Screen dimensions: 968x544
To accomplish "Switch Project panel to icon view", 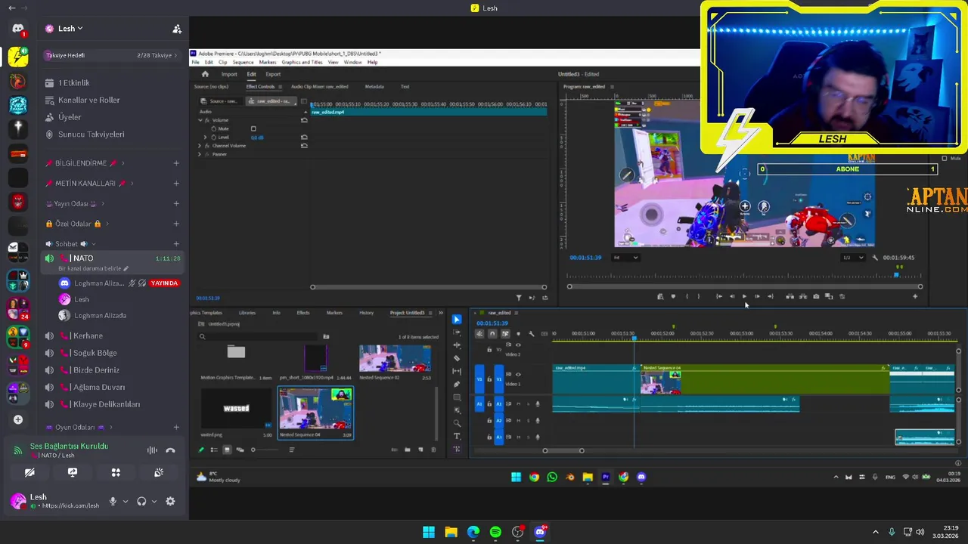I will 227,450.
